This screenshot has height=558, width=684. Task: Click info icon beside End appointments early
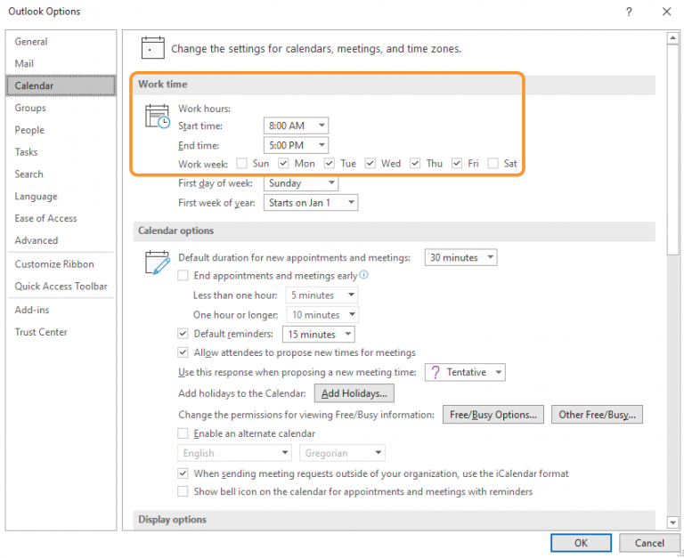point(363,275)
